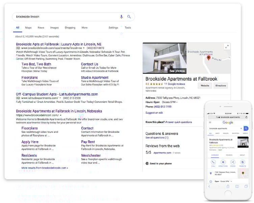Click the magnifier icon in desktop search bar
The width and height of the screenshot is (254, 203).
tap(129, 17)
